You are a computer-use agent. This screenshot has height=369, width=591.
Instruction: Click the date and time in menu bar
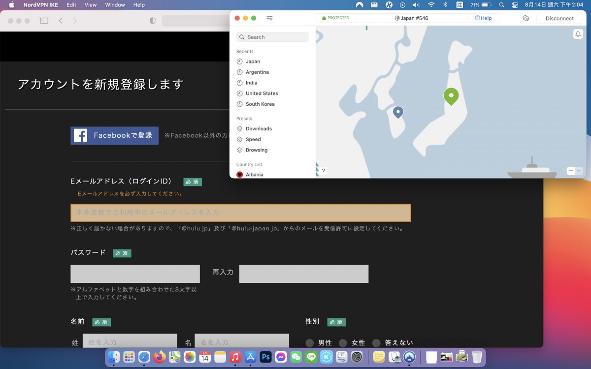coord(555,5)
